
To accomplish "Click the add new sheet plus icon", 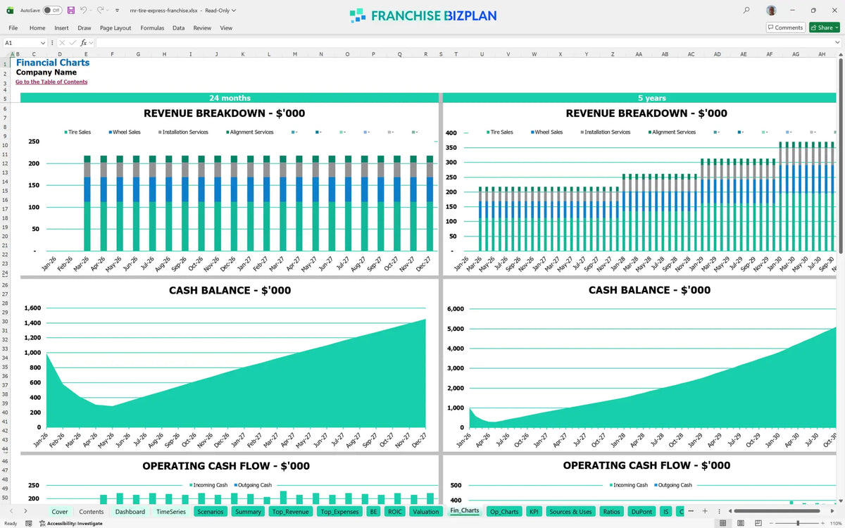I will click(705, 511).
